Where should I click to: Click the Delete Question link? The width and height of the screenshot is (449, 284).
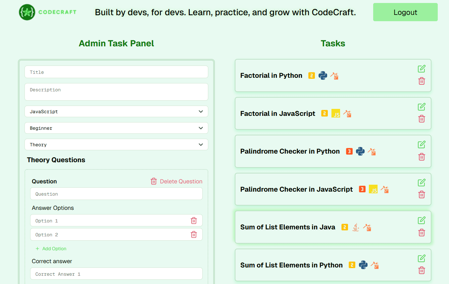pyautogui.click(x=176, y=181)
